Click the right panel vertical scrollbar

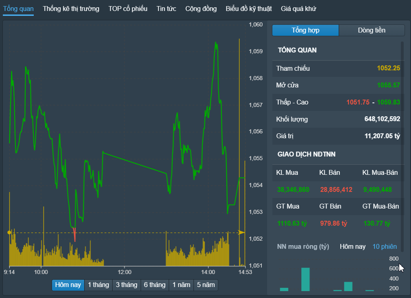coord(402,146)
